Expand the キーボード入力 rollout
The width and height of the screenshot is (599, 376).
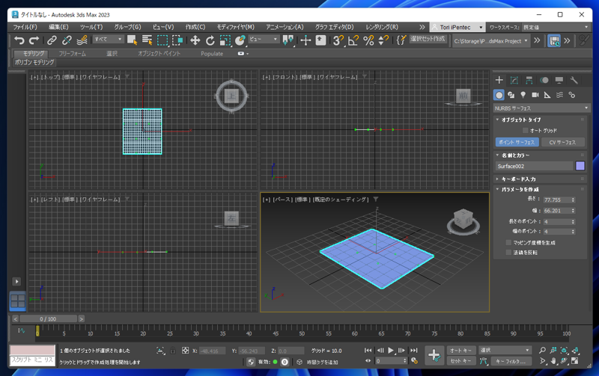tap(518, 179)
